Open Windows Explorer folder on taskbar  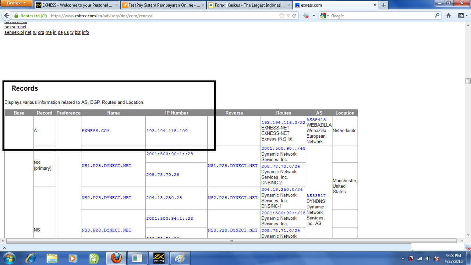pos(52,258)
